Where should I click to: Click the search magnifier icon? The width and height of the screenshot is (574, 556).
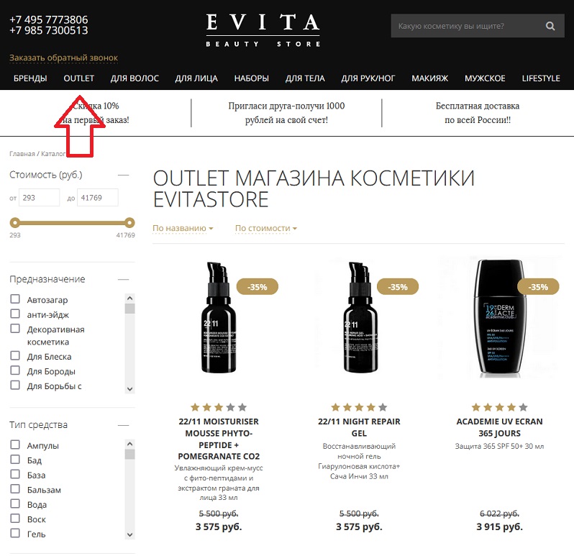[x=550, y=26]
